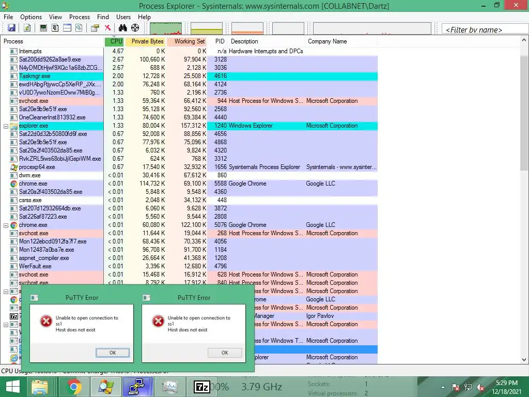
Task: Open System Information from toolbar icon
Action: (x=43, y=28)
